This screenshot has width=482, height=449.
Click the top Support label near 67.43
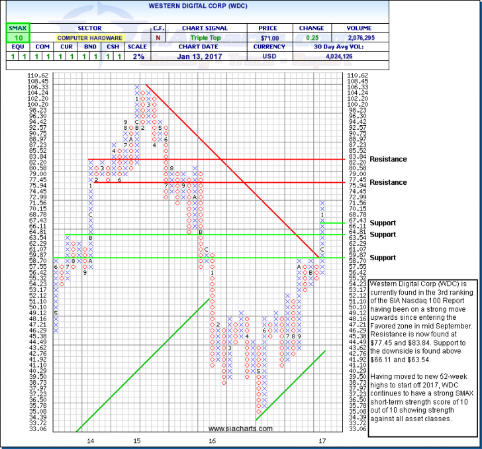(x=383, y=223)
